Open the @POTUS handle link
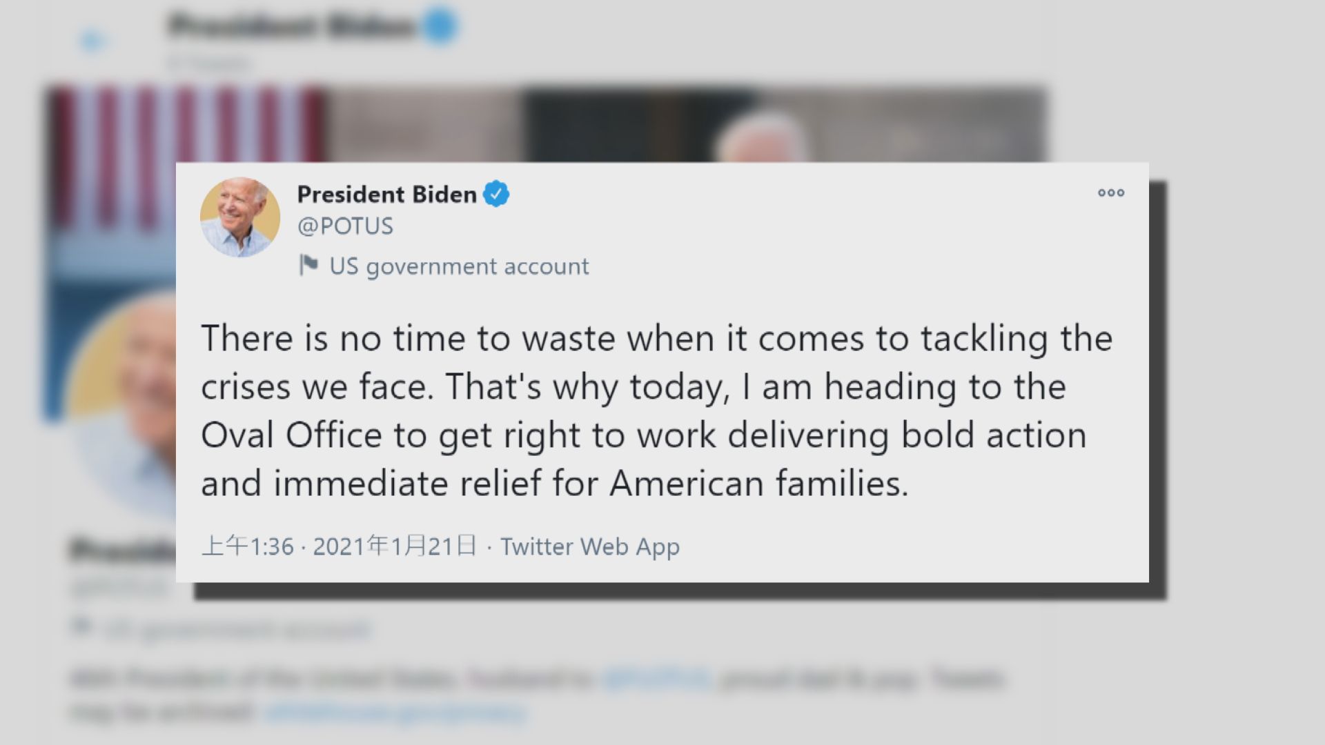 click(345, 226)
